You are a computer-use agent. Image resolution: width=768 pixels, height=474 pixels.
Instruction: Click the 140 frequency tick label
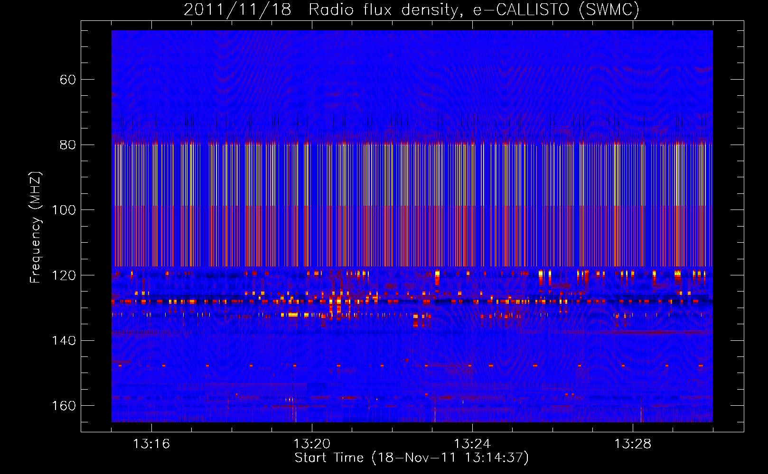click(x=64, y=340)
